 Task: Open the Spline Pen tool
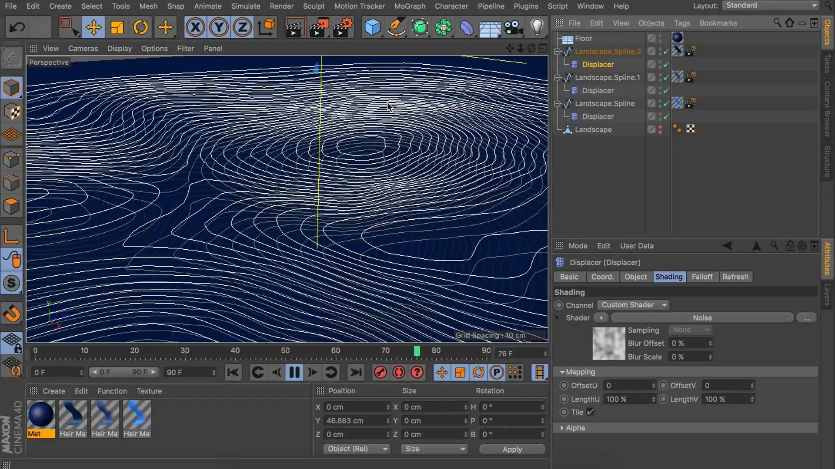[396, 28]
